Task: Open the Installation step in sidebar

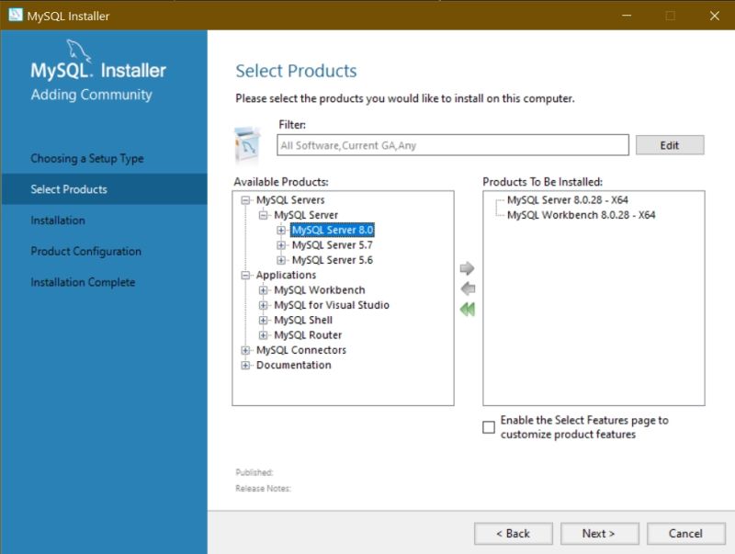Action: pos(58,220)
